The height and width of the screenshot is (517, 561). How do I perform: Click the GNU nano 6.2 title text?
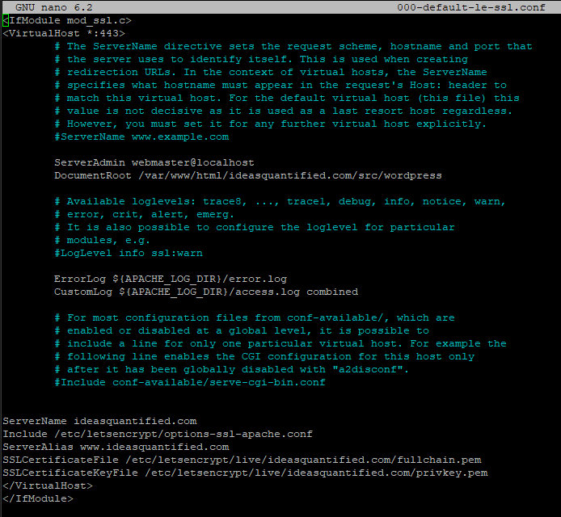point(54,7)
